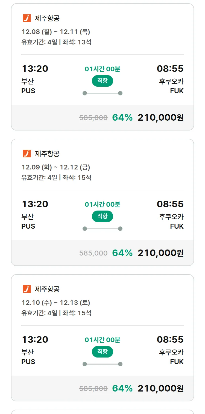Click 210,000원 price on the third card

tap(160, 389)
